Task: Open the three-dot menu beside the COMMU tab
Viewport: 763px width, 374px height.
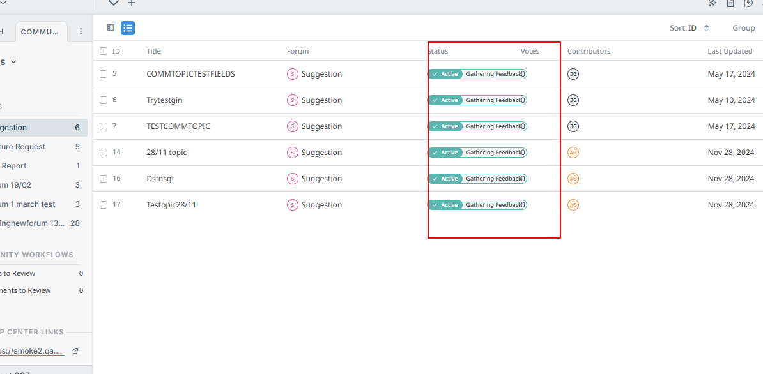Action: point(81,31)
